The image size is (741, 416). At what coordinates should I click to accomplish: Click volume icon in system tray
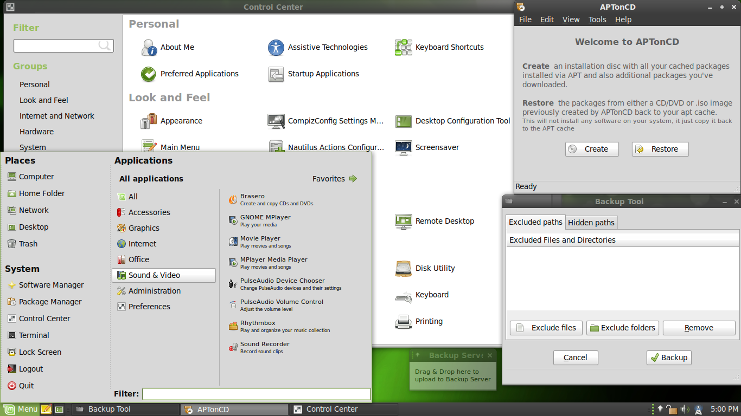[x=685, y=409]
